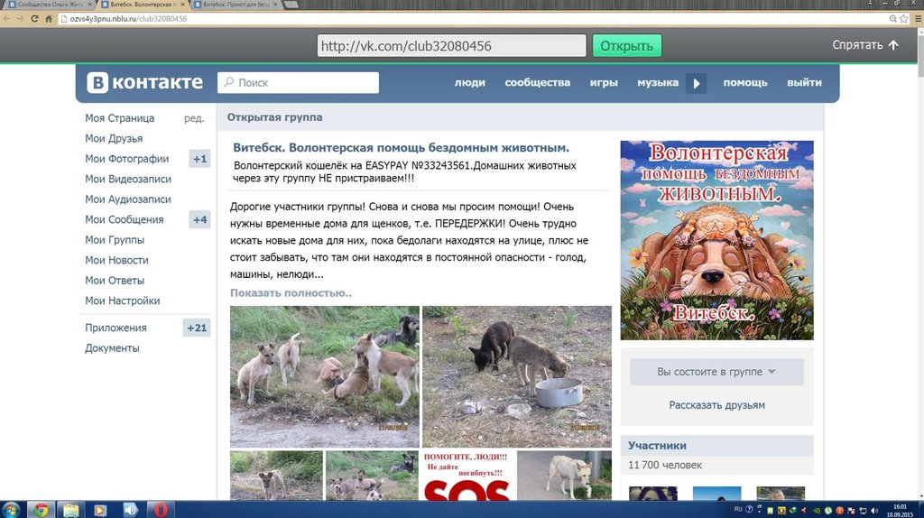Open the игры menu item
The height and width of the screenshot is (518, 924).
[604, 82]
